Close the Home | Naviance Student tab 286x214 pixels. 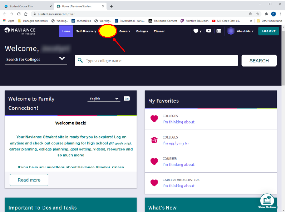103,6
